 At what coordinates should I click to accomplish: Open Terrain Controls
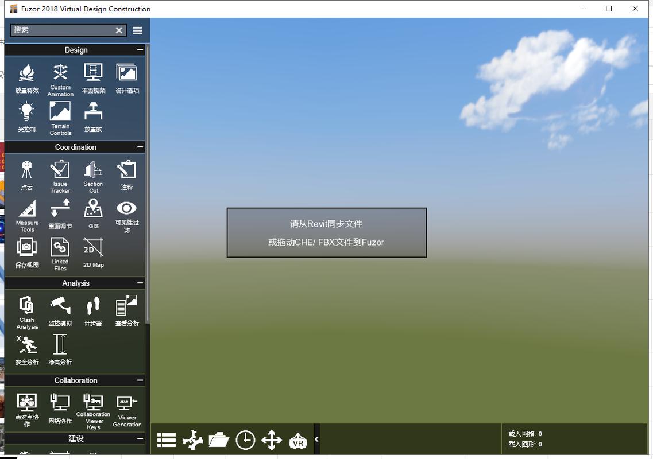(x=60, y=118)
